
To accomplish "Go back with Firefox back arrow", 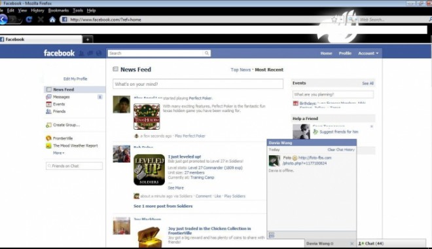I will click(3, 20).
